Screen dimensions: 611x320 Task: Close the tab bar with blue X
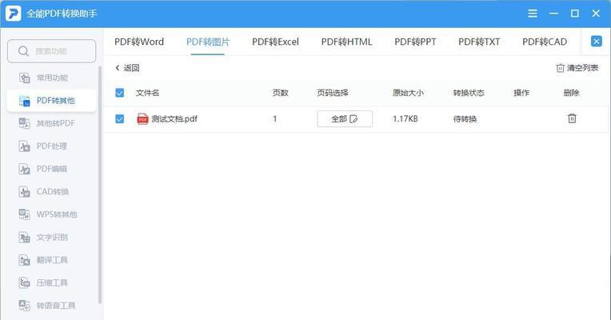(596, 42)
